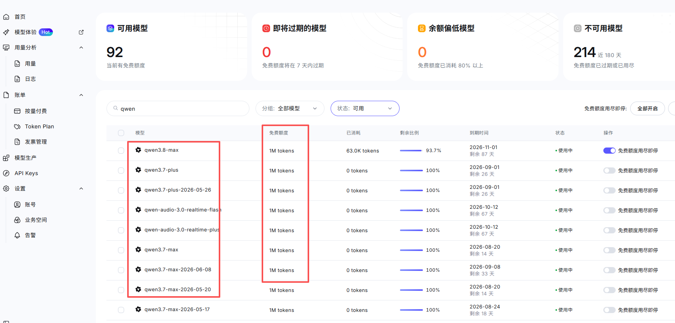Click the 首页 home icon in sidebar
Image resolution: width=675 pixels, height=323 pixels.
(6, 17)
